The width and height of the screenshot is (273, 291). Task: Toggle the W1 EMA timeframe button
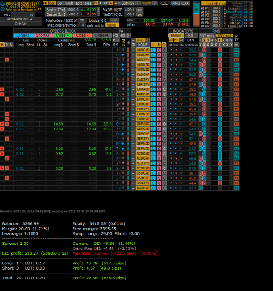pos(171,40)
